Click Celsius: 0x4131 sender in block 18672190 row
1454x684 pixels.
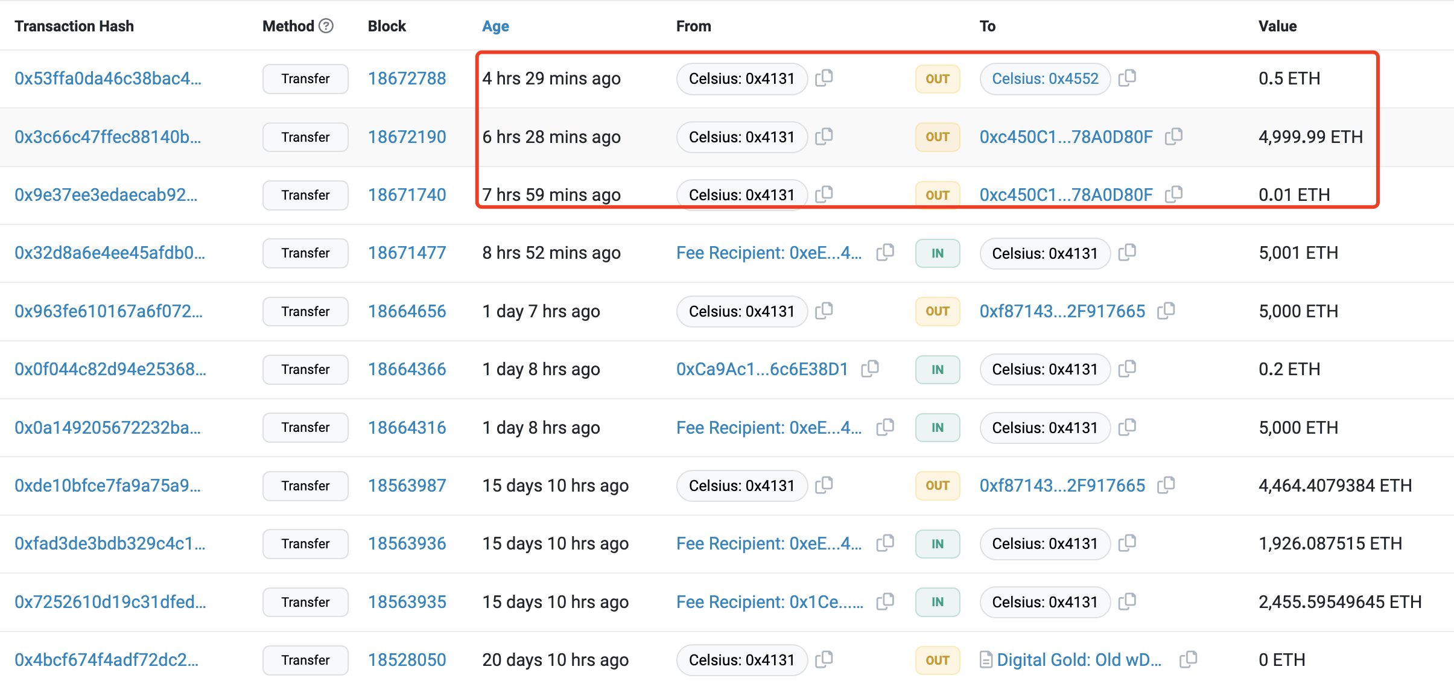pyautogui.click(x=742, y=137)
